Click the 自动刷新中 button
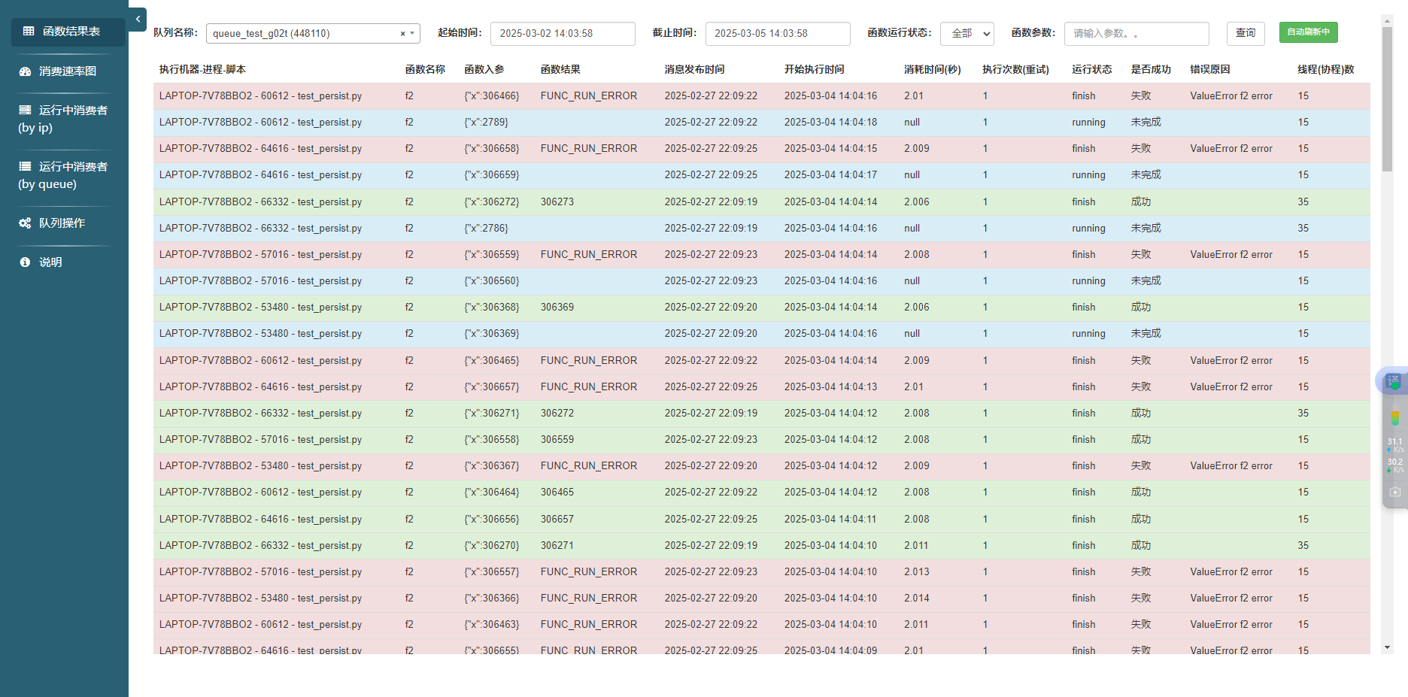The width and height of the screenshot is (1408, 697). click(1309, 32)
